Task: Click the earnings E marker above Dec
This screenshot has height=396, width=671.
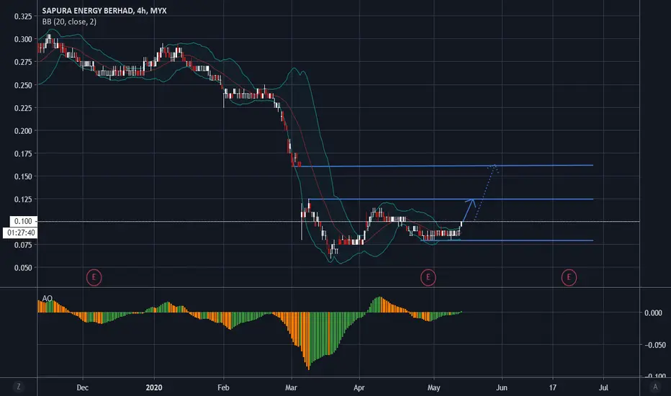Action: pyautogui.click(x=94, y=277)
